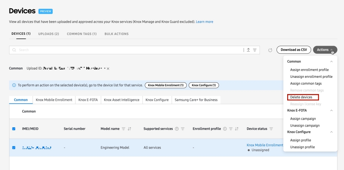Toggle the select-all header checkbox
This screenshot has height=170, width=344.
14,129
